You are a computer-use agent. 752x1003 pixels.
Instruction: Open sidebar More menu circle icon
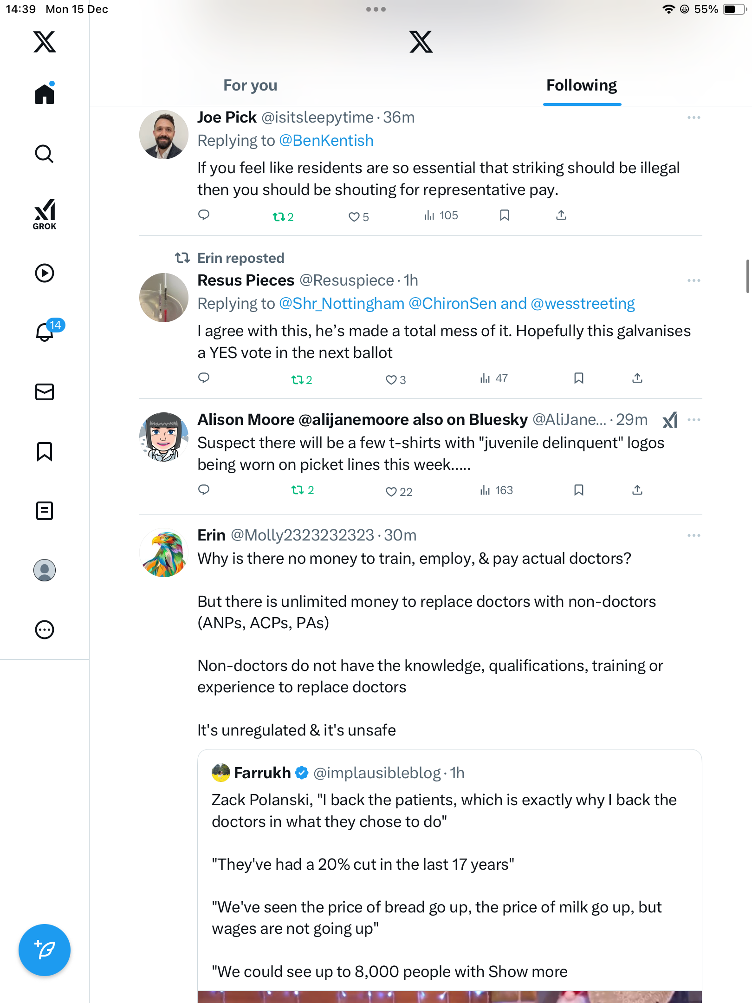coord(45,630)
